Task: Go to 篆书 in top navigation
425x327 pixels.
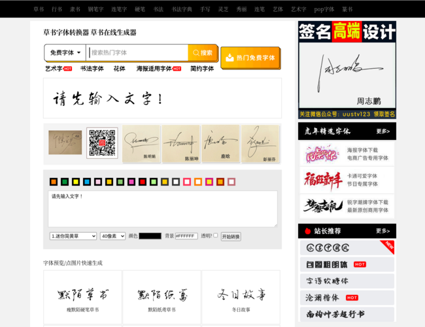Action: point(347,9)
